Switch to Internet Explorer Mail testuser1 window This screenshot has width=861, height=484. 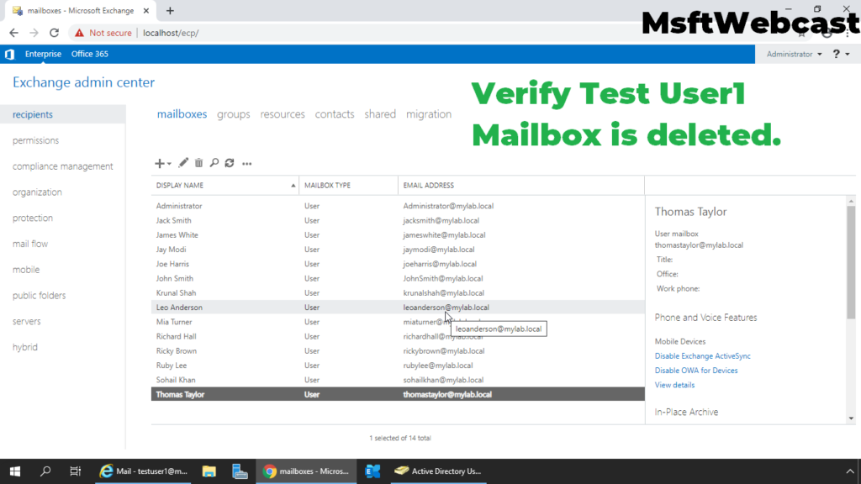tap(143, 471)
